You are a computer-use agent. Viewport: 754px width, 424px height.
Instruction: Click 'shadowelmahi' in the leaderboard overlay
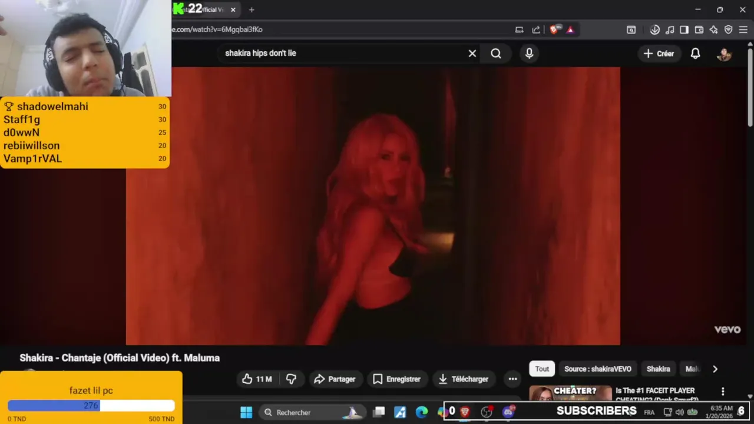pos(52,107)
